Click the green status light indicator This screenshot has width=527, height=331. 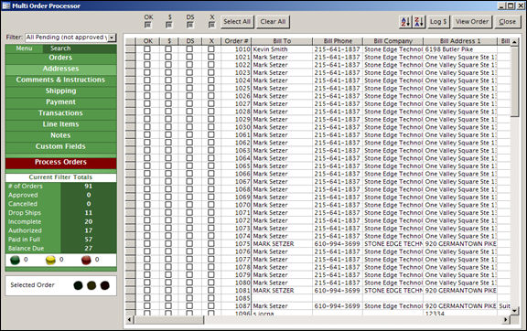(x=16, y=260)
